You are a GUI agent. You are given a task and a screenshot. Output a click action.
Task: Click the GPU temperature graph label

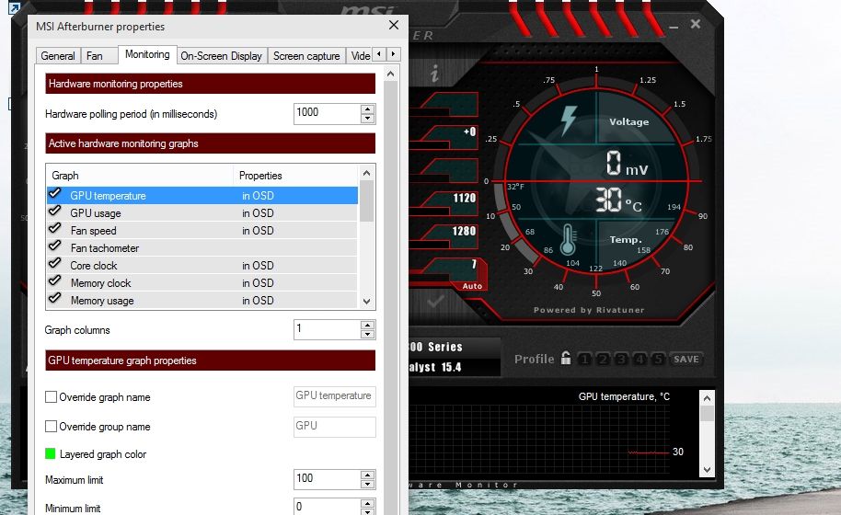point(624,396)
